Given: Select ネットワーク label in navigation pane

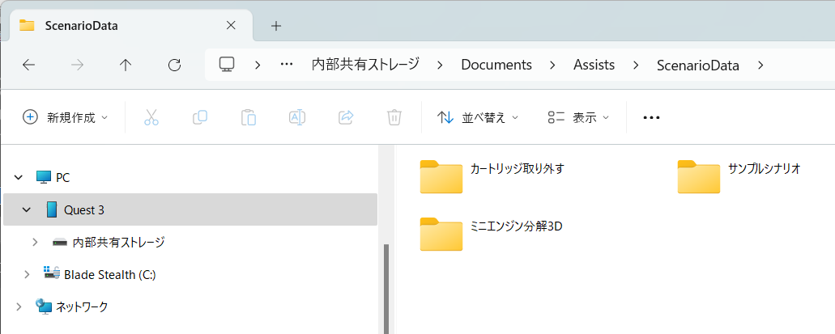Looking at the screenshot, I should click(82, 307).
